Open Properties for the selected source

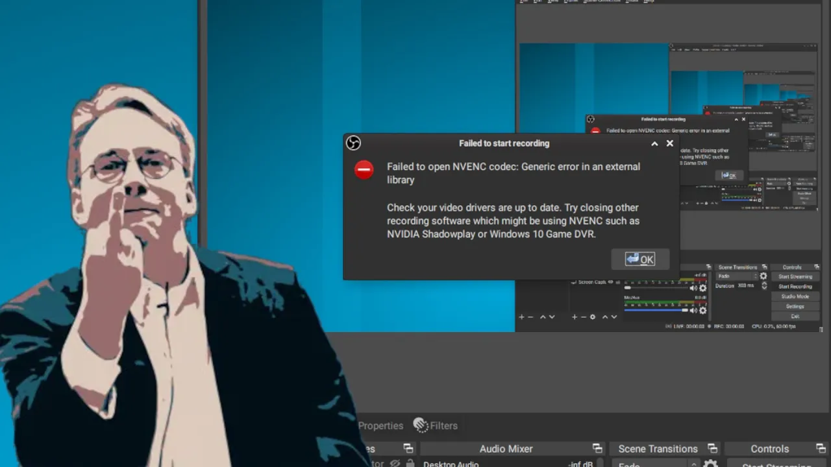tap(380, 425)
